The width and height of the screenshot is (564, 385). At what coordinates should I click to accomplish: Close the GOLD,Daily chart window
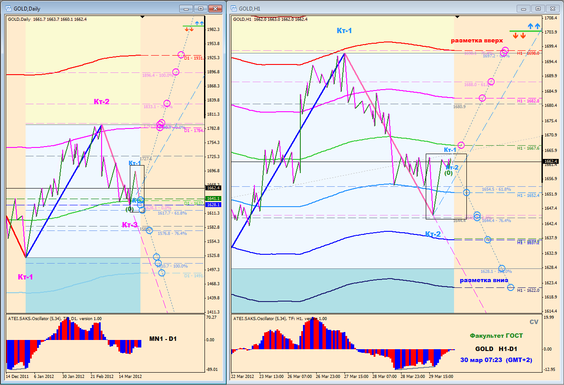tap(215, 8)
